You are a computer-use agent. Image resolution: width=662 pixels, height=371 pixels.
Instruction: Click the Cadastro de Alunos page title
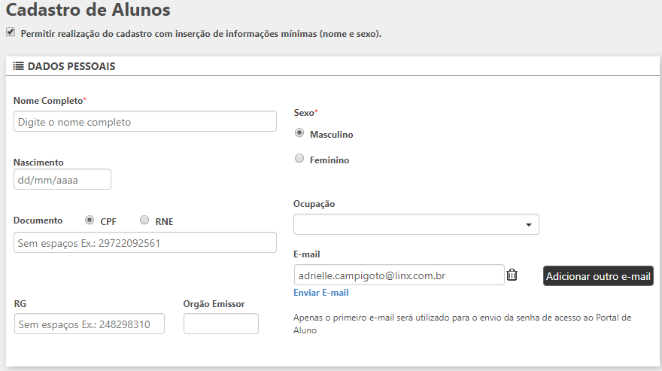click(88, 11)
